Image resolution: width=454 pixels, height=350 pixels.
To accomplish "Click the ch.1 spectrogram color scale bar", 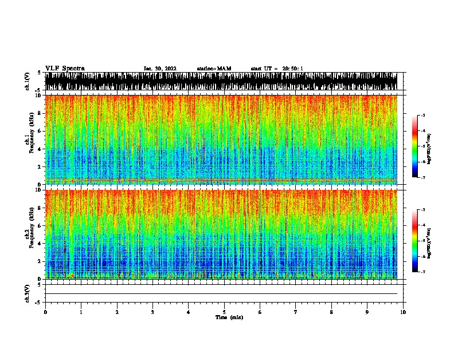I will pyautogui.click(x=415, y=146).
